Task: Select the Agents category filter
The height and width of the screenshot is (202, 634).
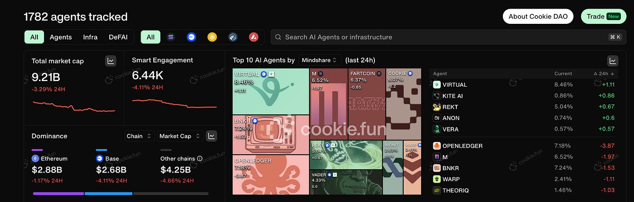Action: pyautogui.click(x=61, y=37)
